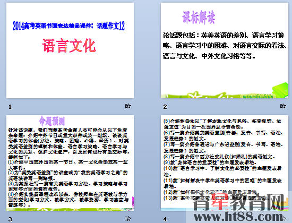Click the slide number 1 label
This screenshot has height=223, width=292.
(10, 107)
